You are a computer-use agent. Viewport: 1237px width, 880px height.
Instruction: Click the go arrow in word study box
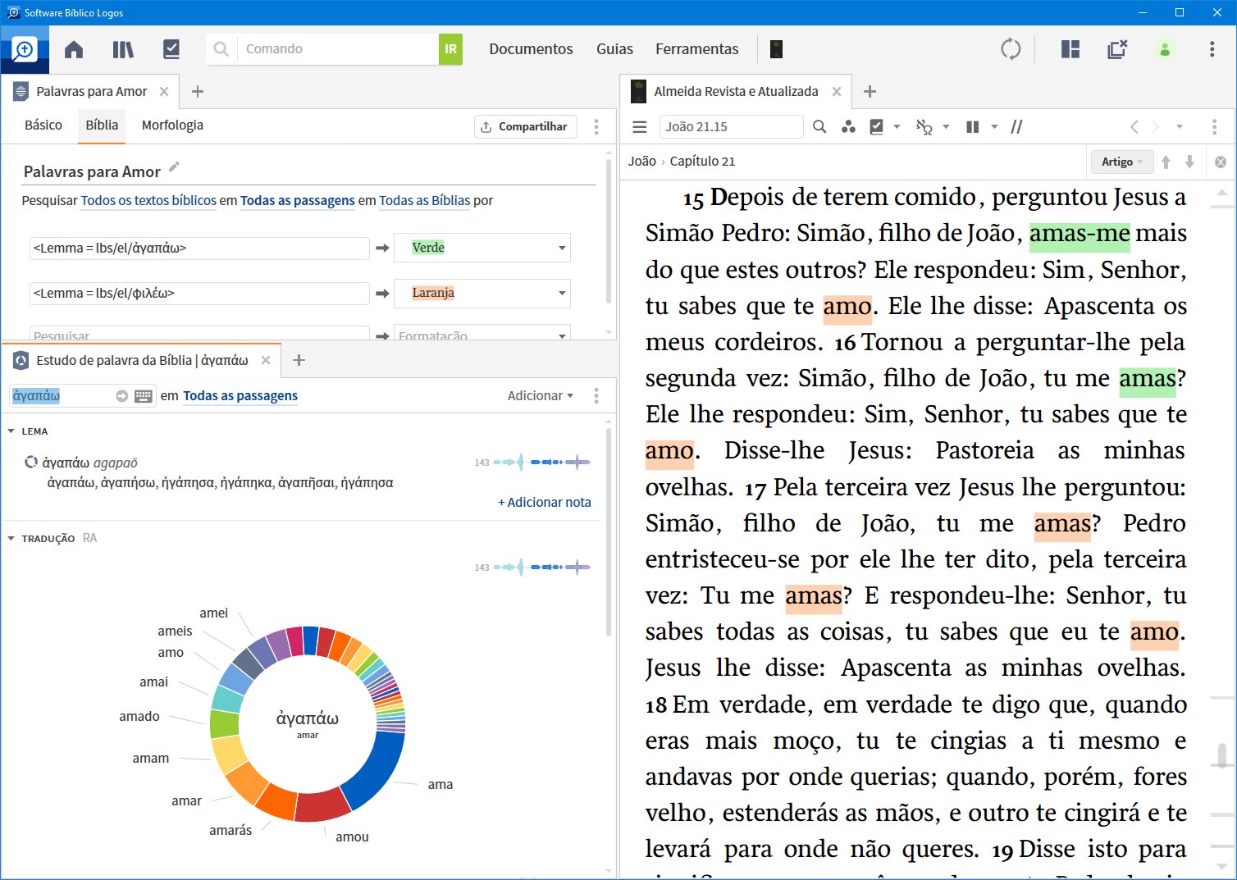click(122, 396)
